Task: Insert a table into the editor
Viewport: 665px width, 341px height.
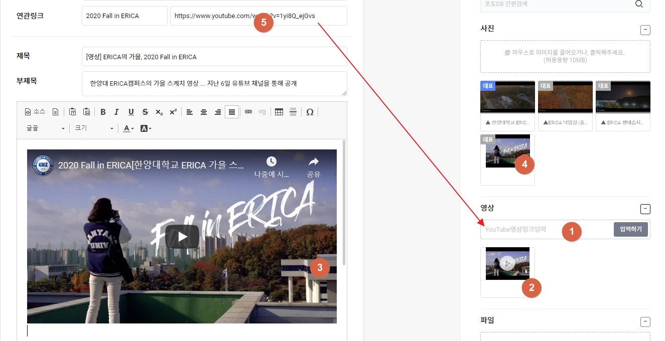Action: [x=279, y=112]
